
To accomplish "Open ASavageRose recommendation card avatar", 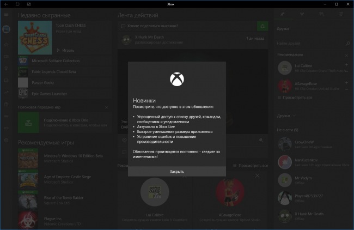I will tap(230, 192).
